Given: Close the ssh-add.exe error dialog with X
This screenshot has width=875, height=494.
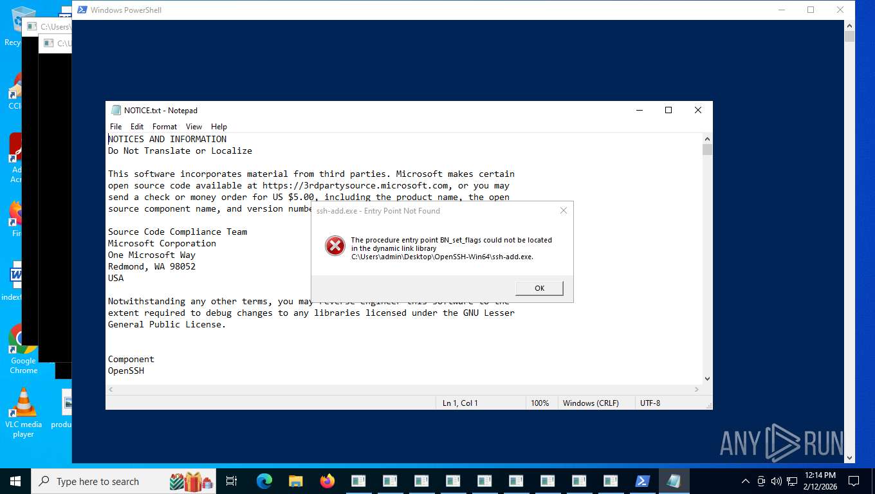Looking at the screenshot, I should (564, 210).
